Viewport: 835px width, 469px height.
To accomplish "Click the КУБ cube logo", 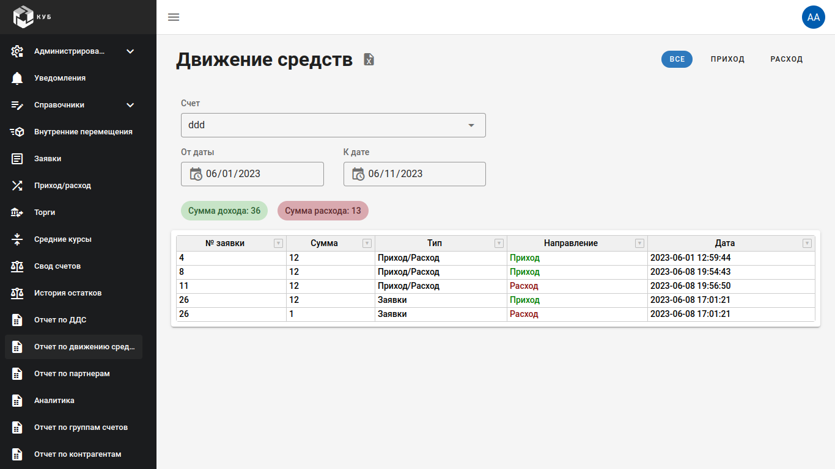I will (x=23, y=17).
